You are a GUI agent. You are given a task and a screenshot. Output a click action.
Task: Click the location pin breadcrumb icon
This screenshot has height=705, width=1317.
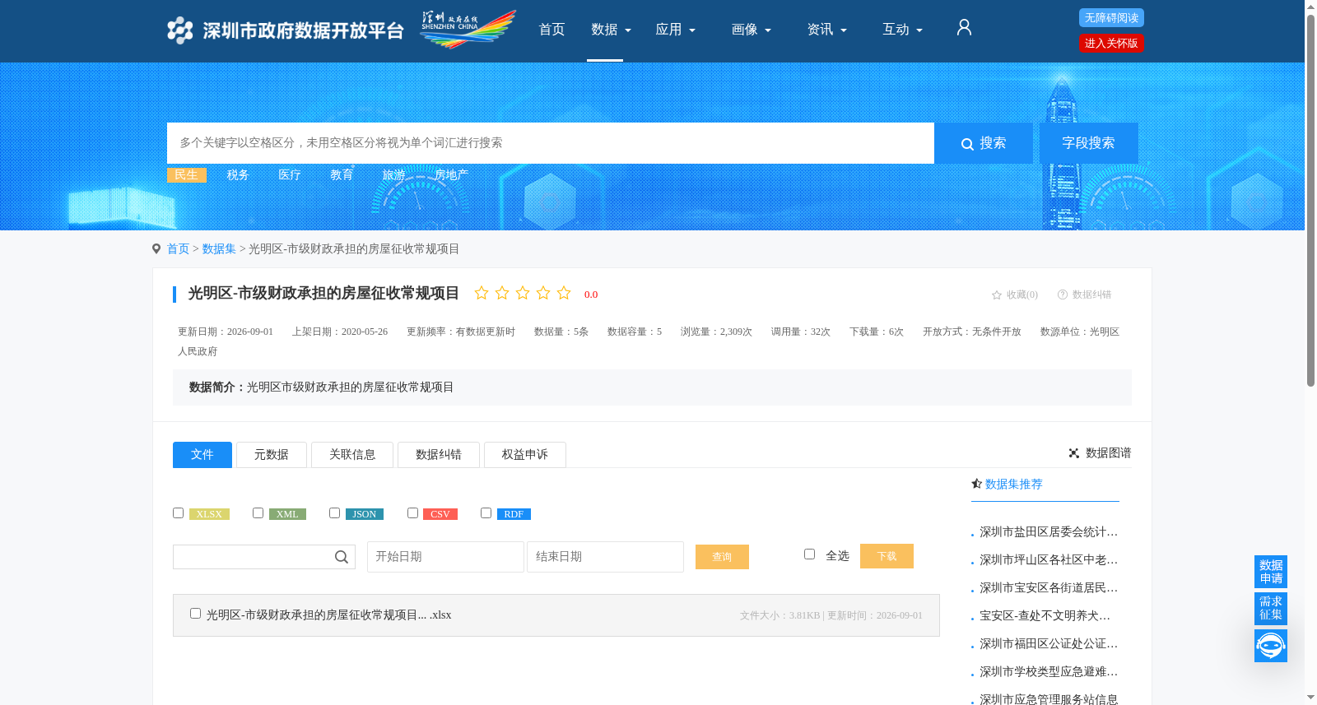pos(156,248)
